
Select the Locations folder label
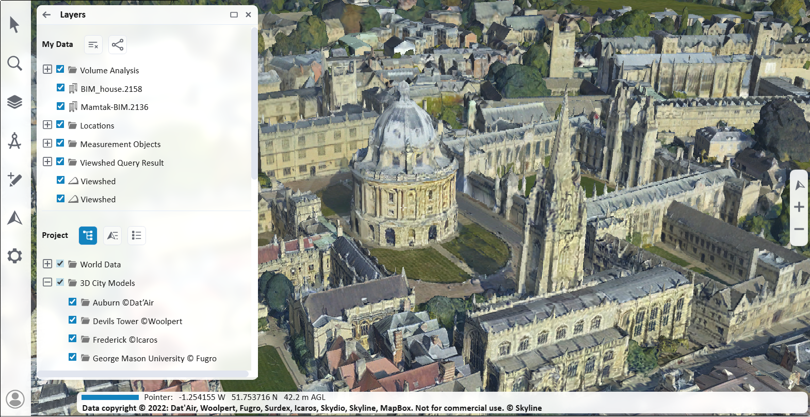pos(97,126)
